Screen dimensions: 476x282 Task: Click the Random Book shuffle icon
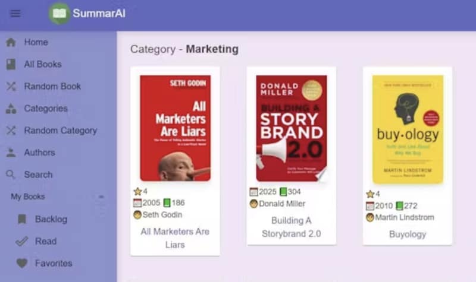coord(11,86)
